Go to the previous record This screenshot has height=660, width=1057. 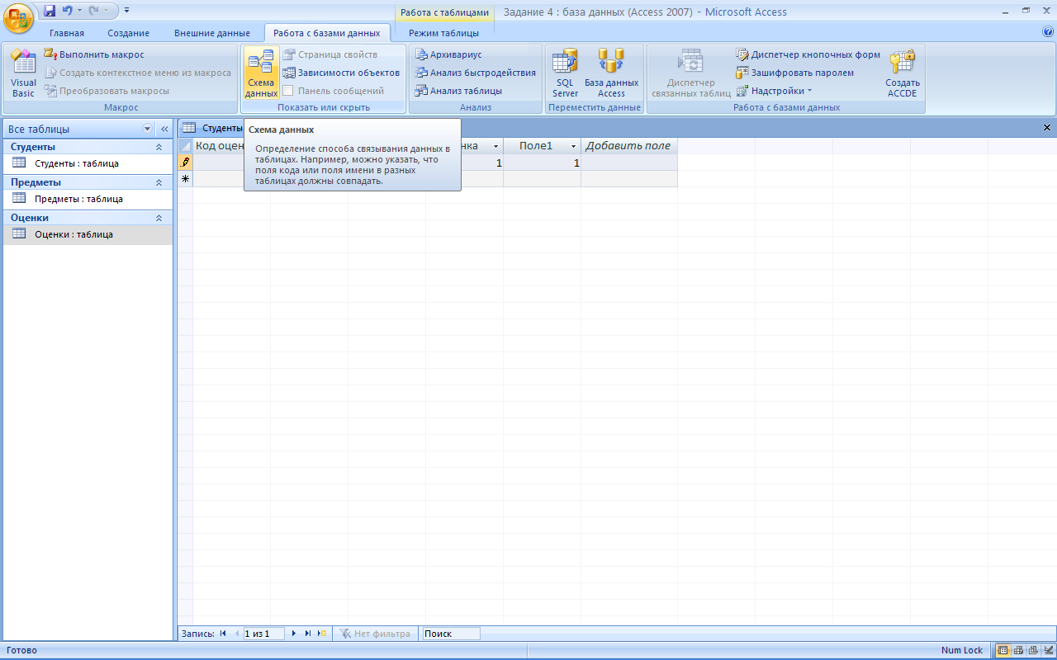(x=236, y=634)
